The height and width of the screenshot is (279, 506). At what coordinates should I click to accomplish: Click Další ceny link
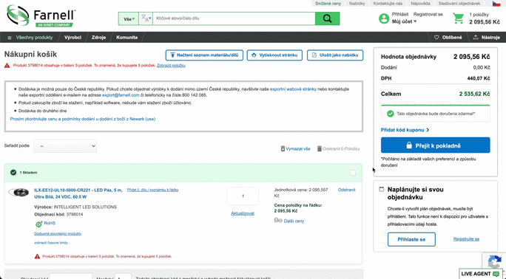(294, 221)
